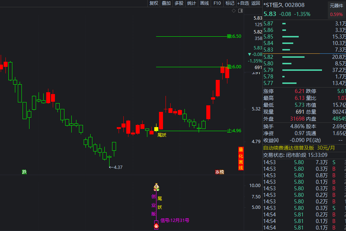Toggle the side panel layout icon
The width and height of the screenshot is (346, 231).
click(x=240, y=11)
